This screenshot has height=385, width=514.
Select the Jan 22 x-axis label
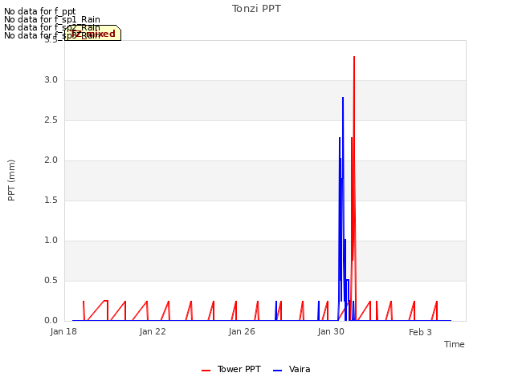tap(153, 331)
